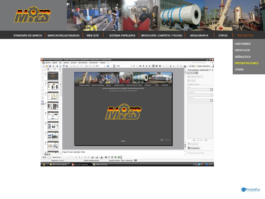The width and height of the screenshot is (265, 199).
Task: Click the Print icon in PowerPoint toolbar
Action: pos(57,66)
